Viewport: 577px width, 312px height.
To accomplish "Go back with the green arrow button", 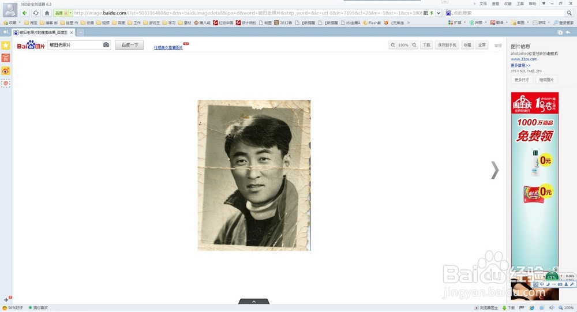I will click(x=25, y=13).
